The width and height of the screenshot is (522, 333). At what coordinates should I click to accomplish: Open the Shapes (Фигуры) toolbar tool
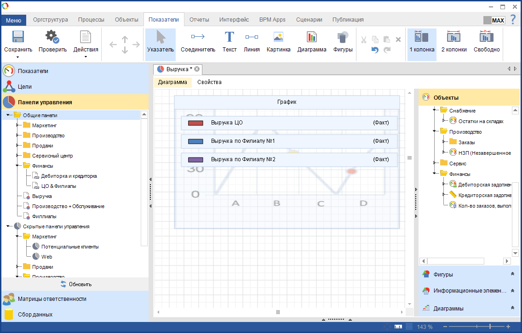343,38
